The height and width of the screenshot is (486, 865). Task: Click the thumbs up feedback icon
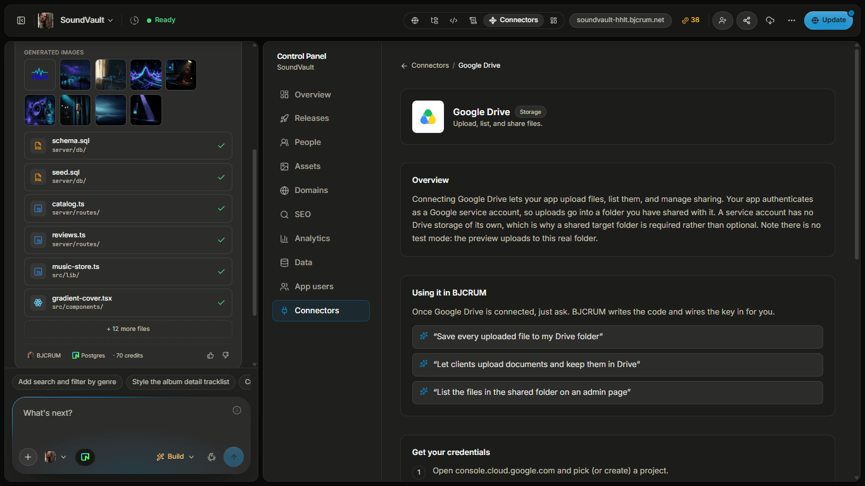click(x=210, y=356)
